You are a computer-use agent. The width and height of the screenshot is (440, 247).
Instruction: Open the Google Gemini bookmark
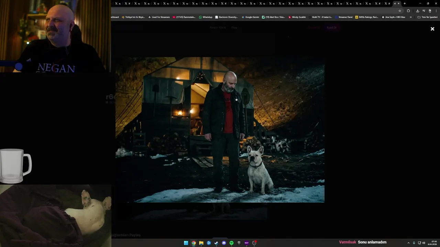(x=250, y=17)
